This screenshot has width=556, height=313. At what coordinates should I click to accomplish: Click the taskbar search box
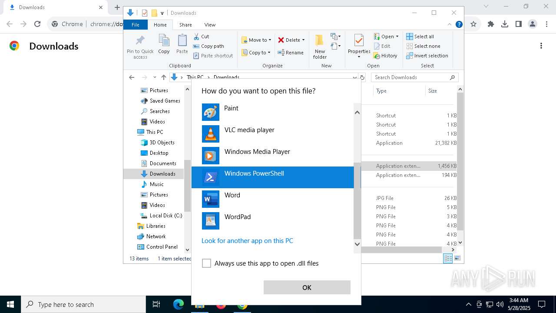tap(83, 304)
